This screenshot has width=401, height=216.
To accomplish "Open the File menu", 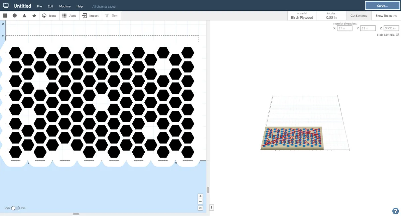I will [x=39, y=6].
